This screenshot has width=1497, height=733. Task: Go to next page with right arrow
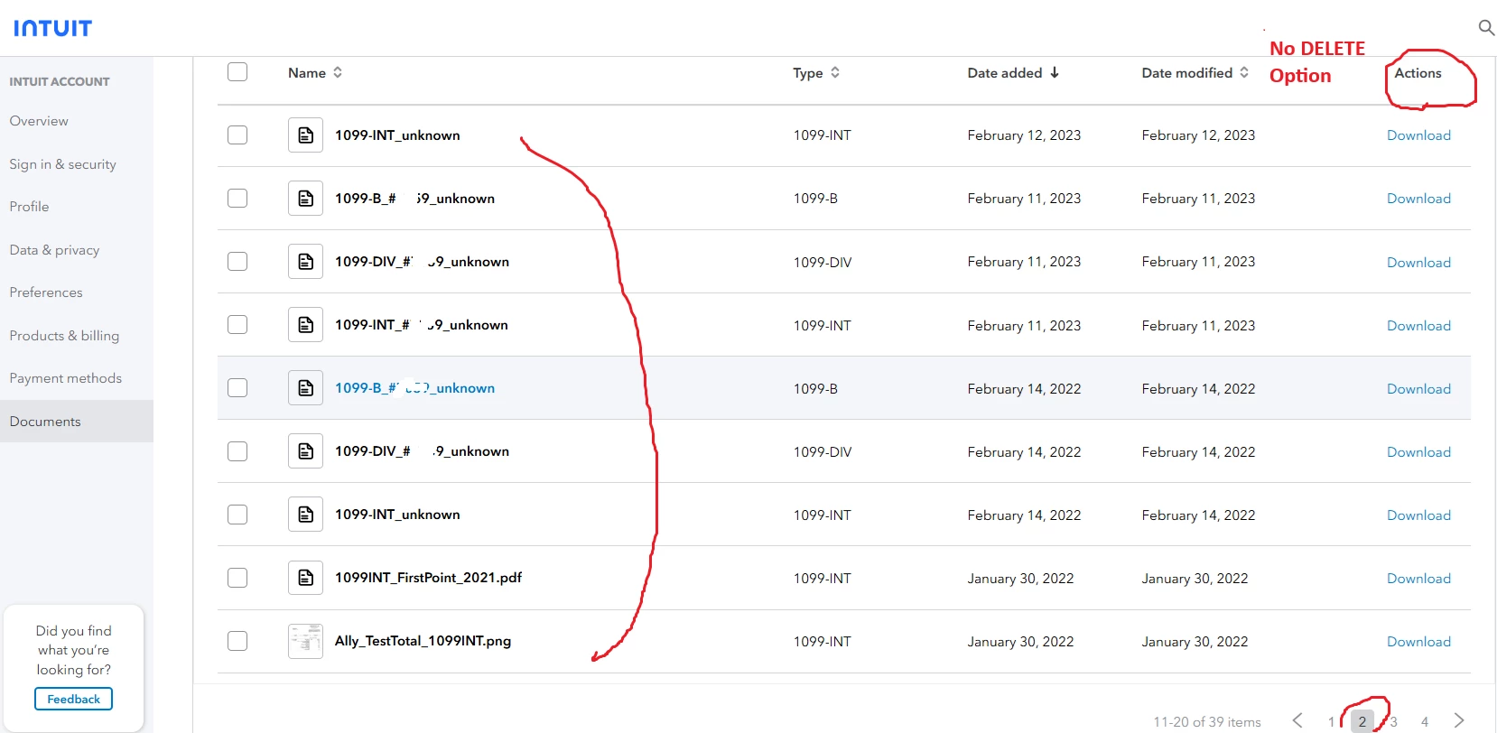[1459, 720]
